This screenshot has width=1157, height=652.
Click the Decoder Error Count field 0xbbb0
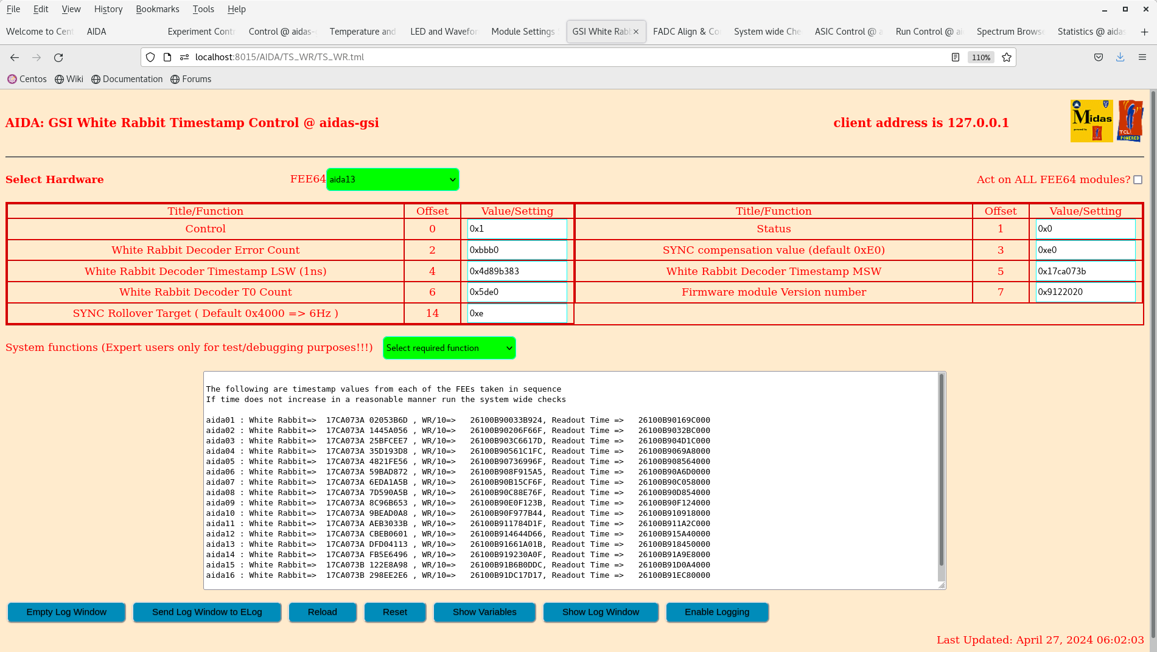[517, 250]
